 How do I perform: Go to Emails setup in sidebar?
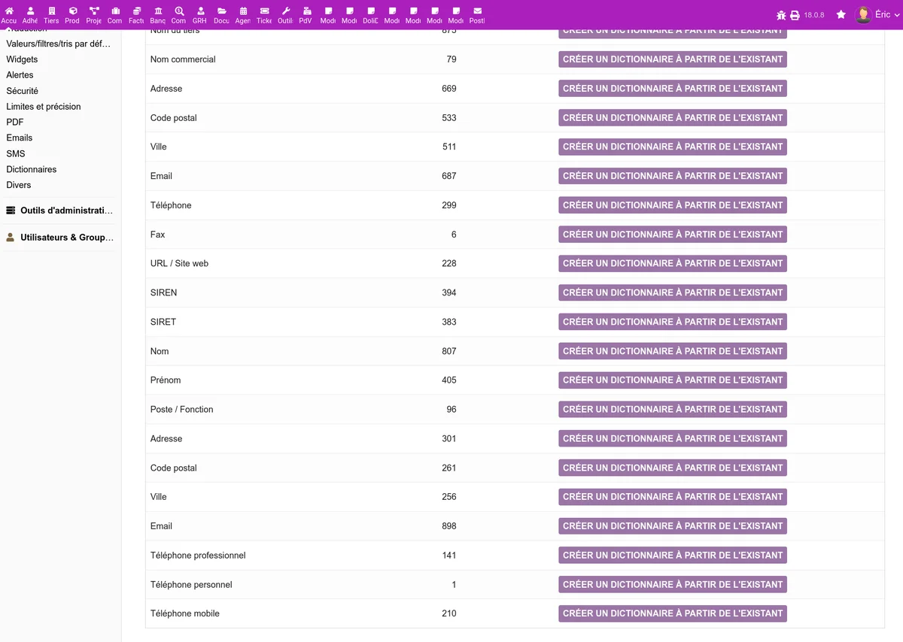click(x=20, y=138)
